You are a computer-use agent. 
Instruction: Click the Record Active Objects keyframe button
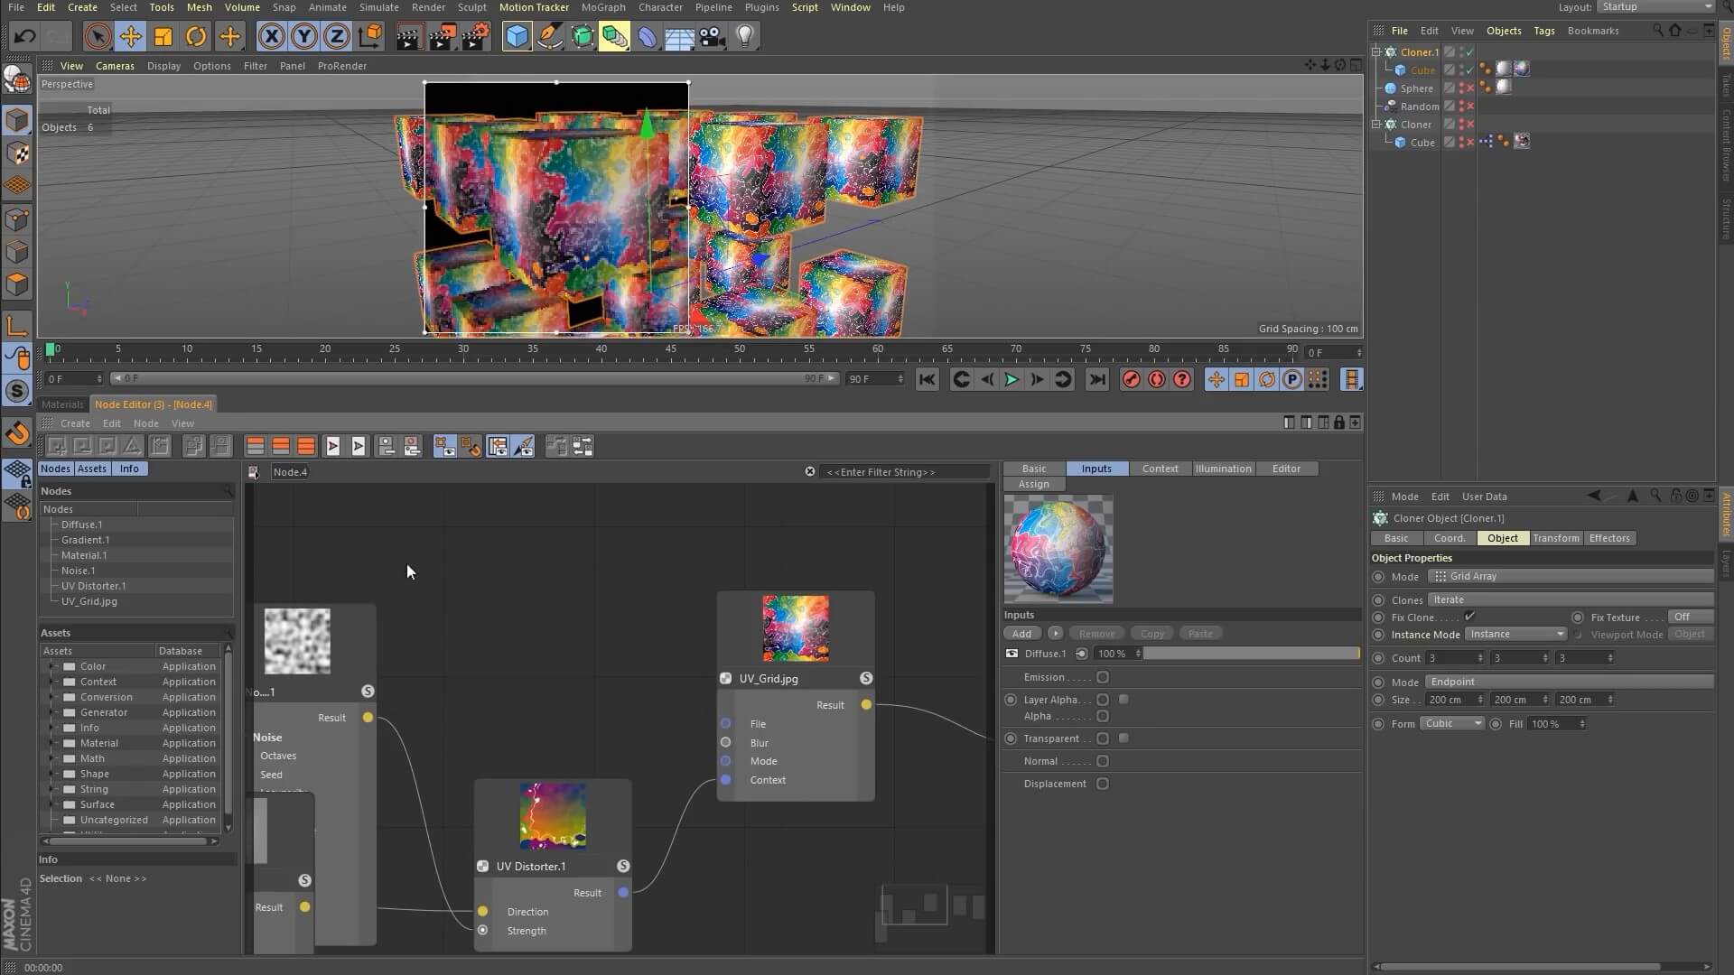click(1131, 380)
